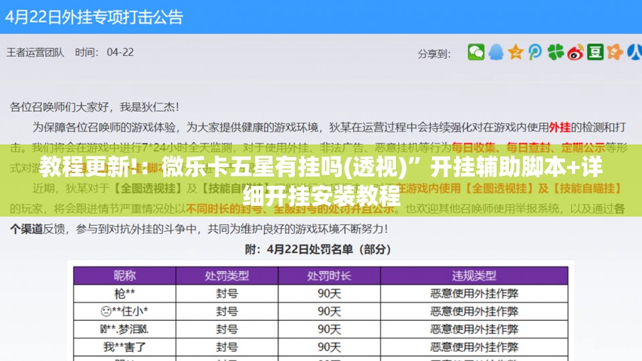Click 90天 in the 梦泪 row
Screen dimensions: 642x361
tap(329, 330)
